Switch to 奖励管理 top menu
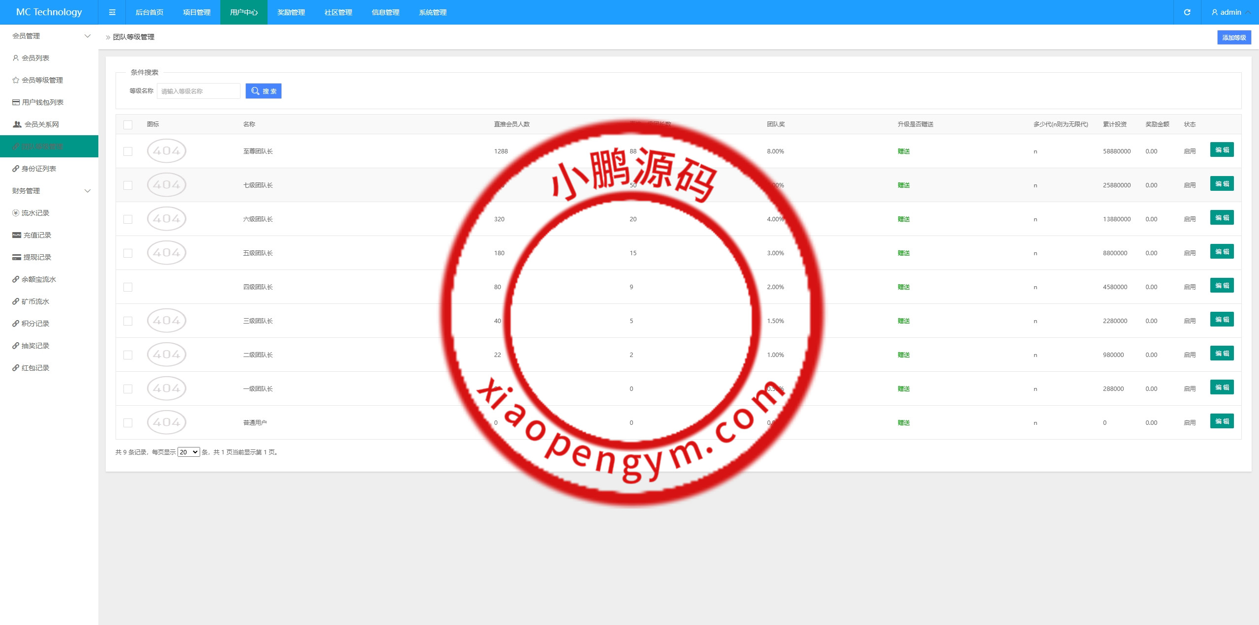 point(291,12)
